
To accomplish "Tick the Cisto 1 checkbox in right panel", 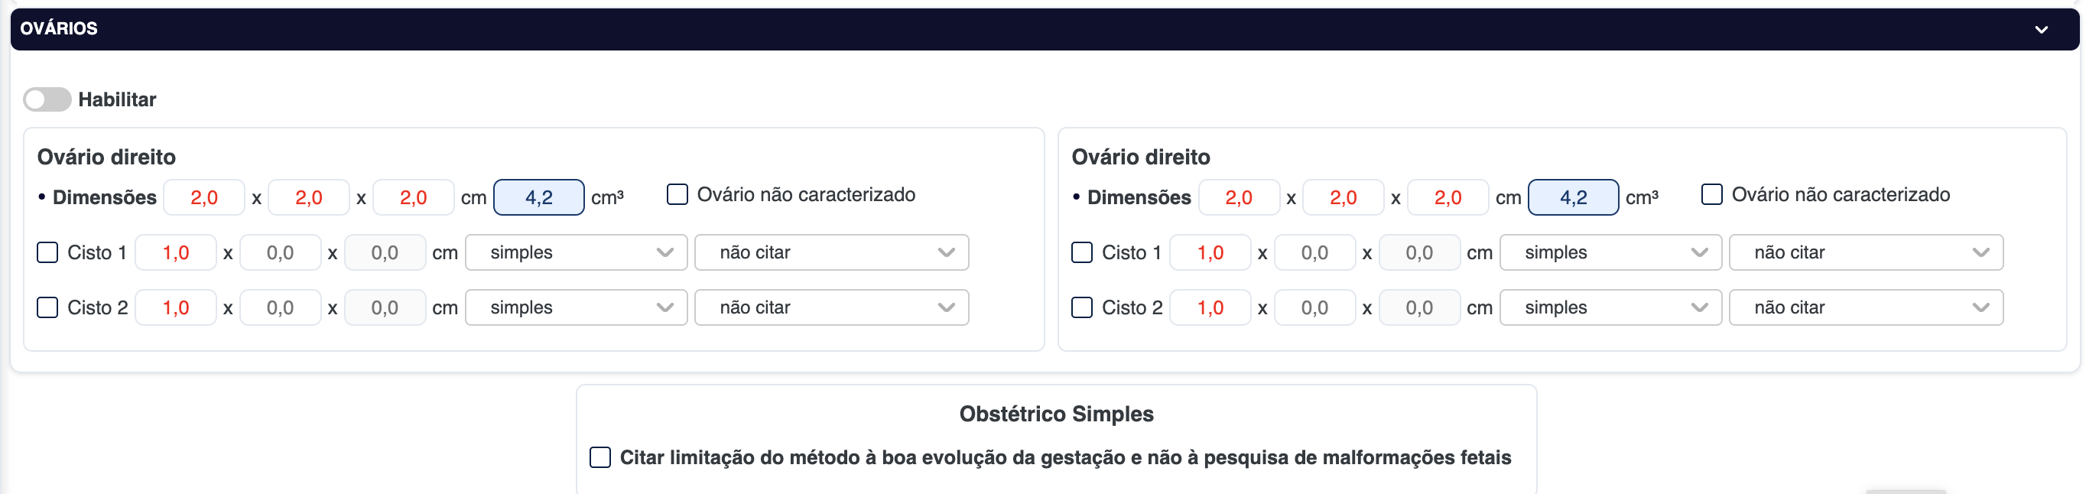I will pyautogui.click(x=1082, y=252).
